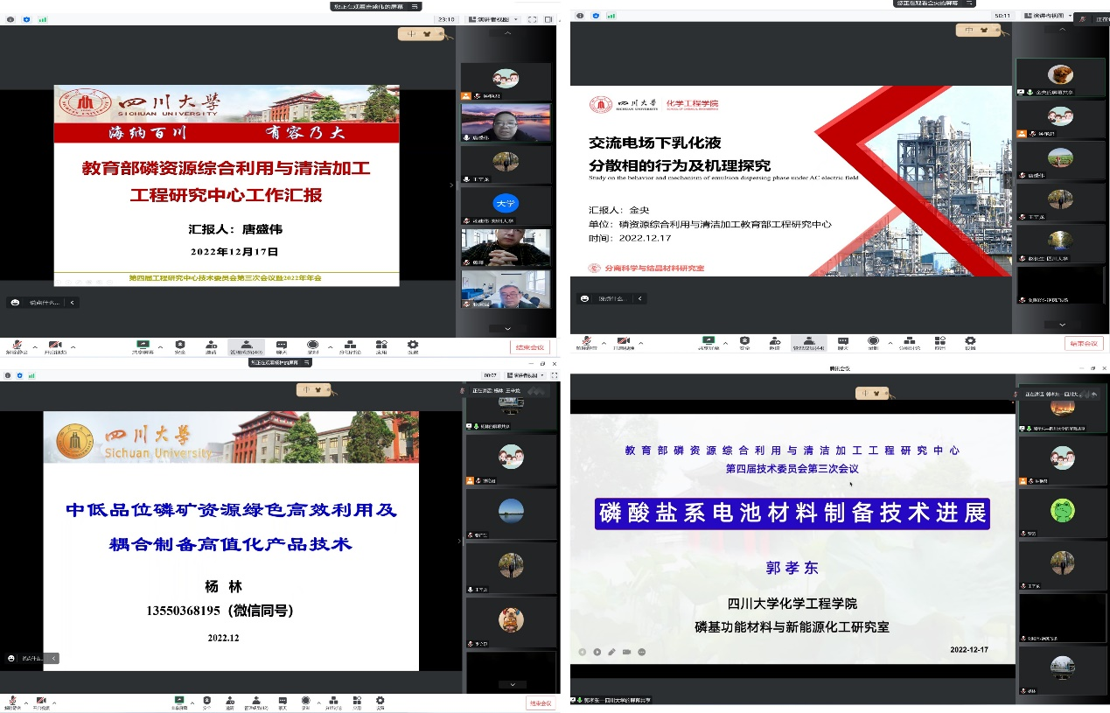Click pen annotation icon on the 郭孝东 slide
Viewport: 1110px width, 713px height.
626,652
